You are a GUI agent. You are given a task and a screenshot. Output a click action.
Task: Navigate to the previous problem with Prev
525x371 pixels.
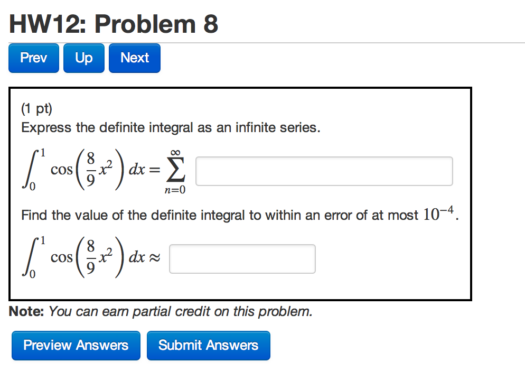[33, 58]
